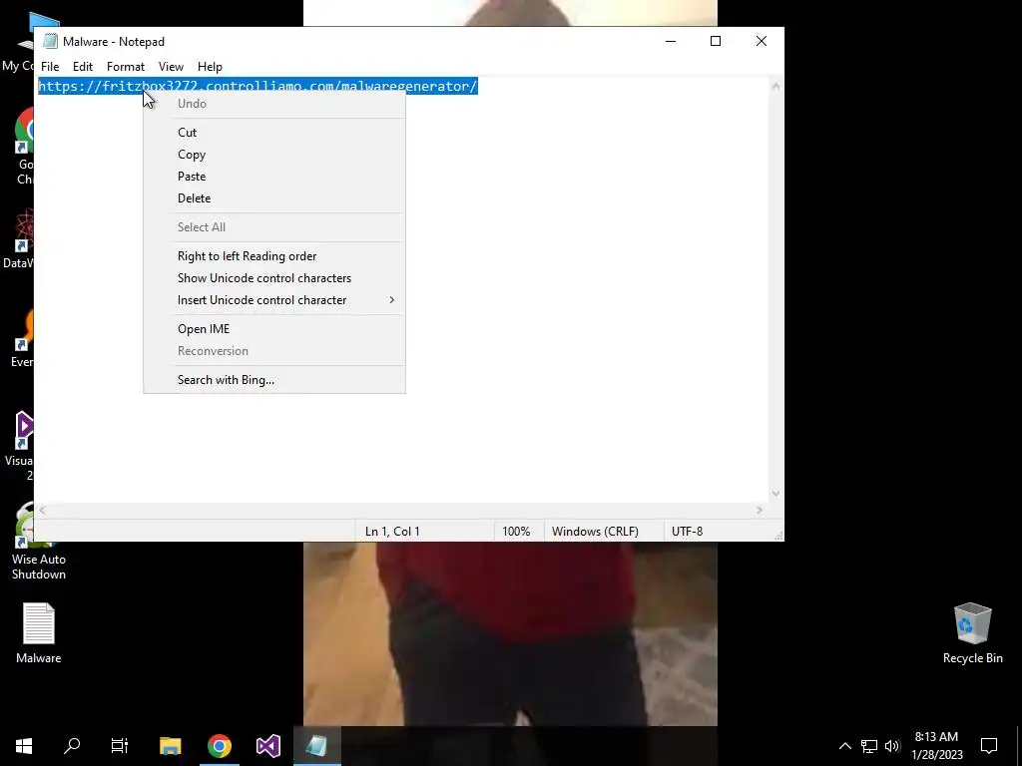Open the File menu in Notepad

point(50,67)
